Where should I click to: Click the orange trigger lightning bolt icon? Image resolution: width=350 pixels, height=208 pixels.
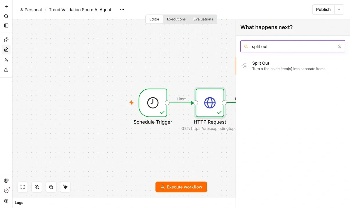[132, 103]
